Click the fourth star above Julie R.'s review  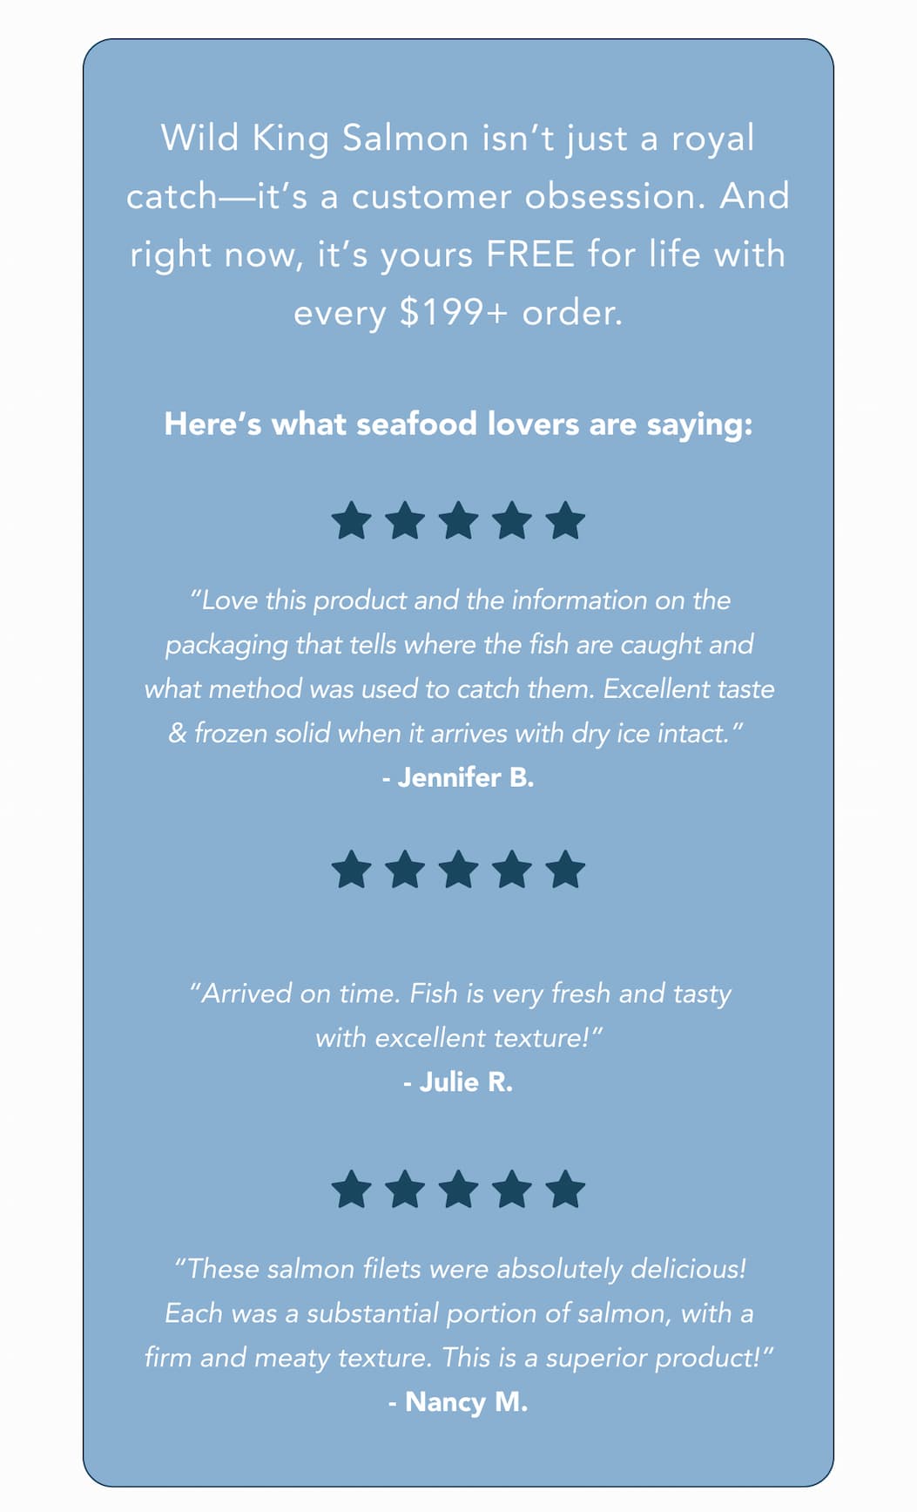click(x=512, y=870)
